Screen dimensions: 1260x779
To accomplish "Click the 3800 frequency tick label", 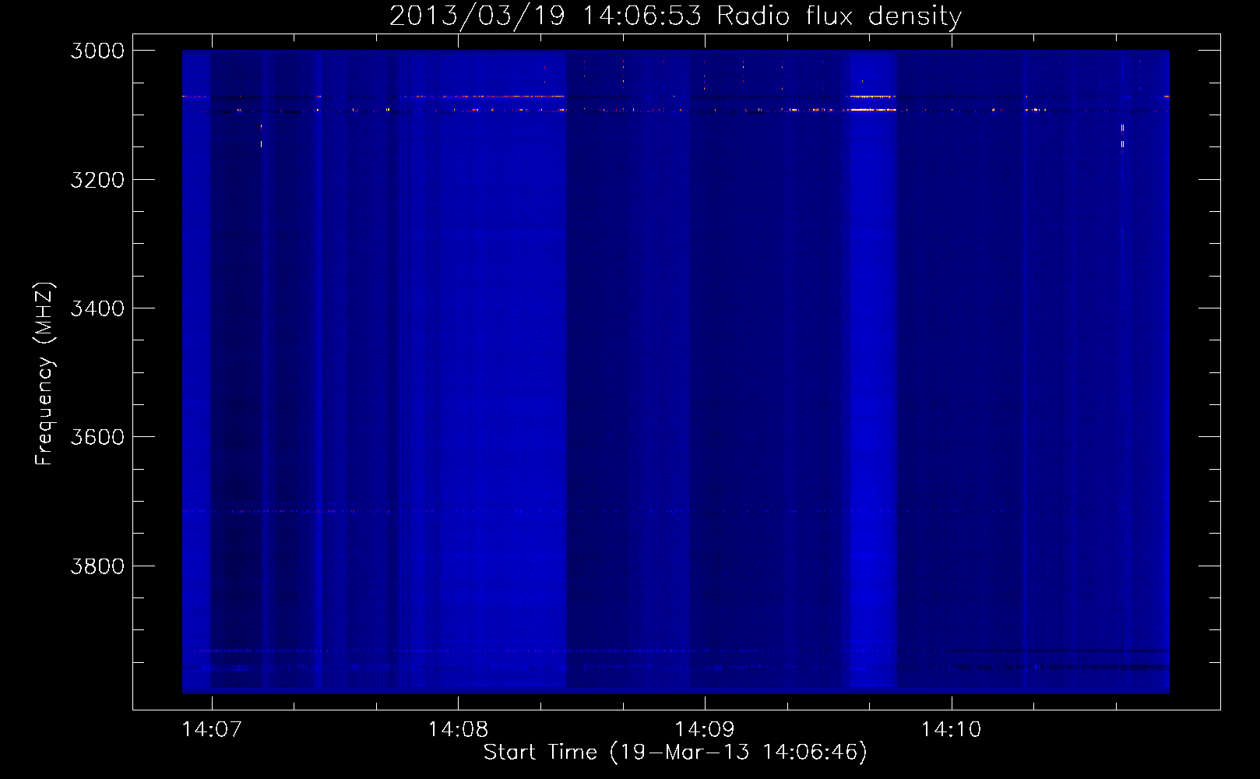I will coord(97,566).
